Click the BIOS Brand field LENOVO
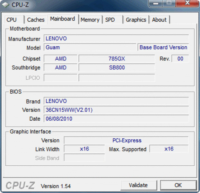 [116, 101]
